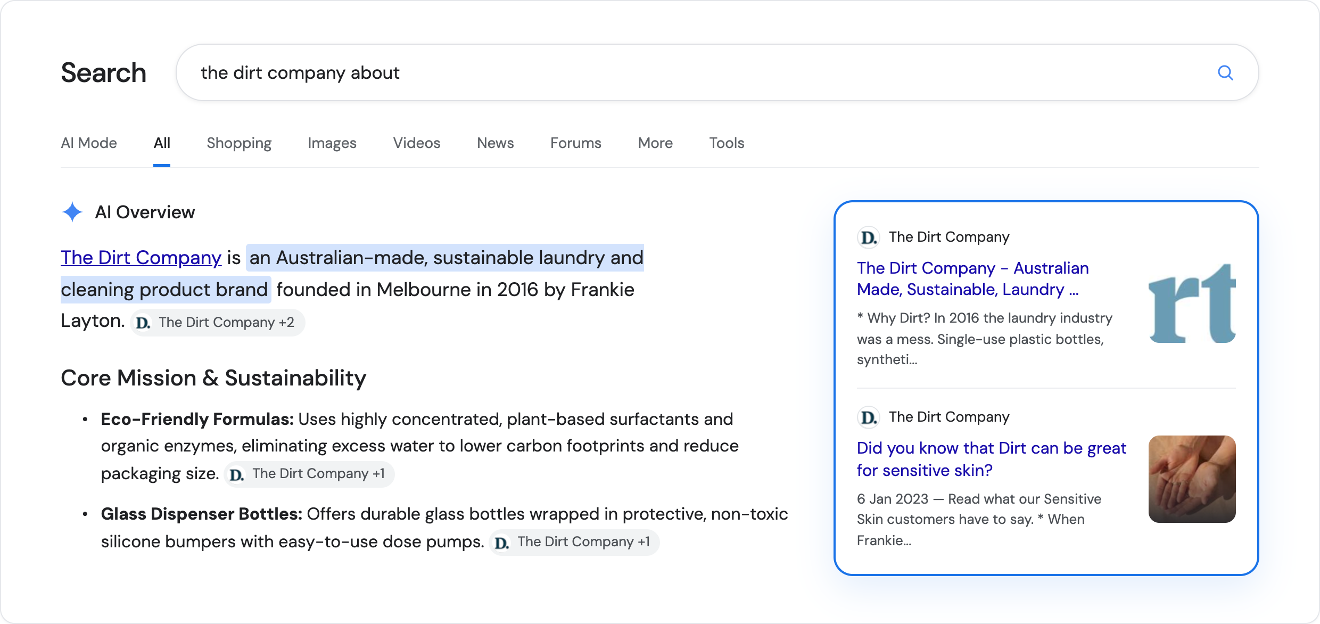This screenshot has width=1320, height=624.
Task: Open citation chip after "packaging size."
Action: coord(309,473)
